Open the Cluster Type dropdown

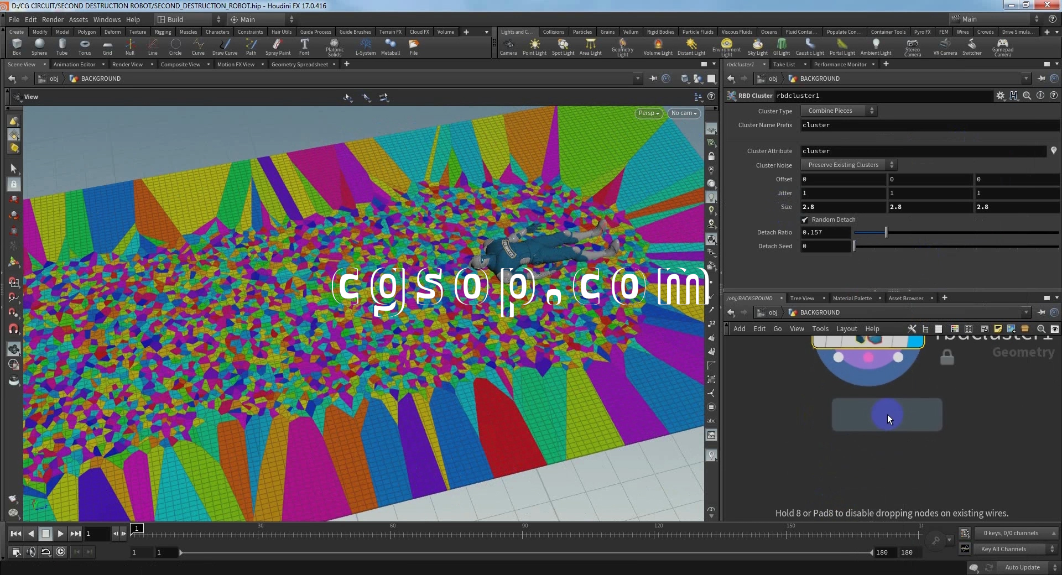pyautogui.click(x=839, y=111)
